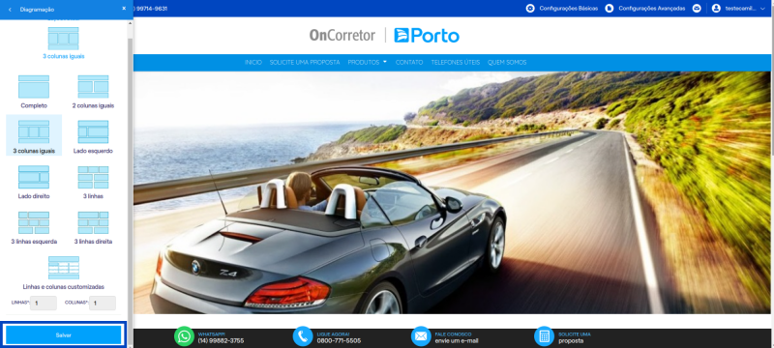774x348 pixels.
Task: Click the WhatsApp icon in footer
Action: [184, 336]
